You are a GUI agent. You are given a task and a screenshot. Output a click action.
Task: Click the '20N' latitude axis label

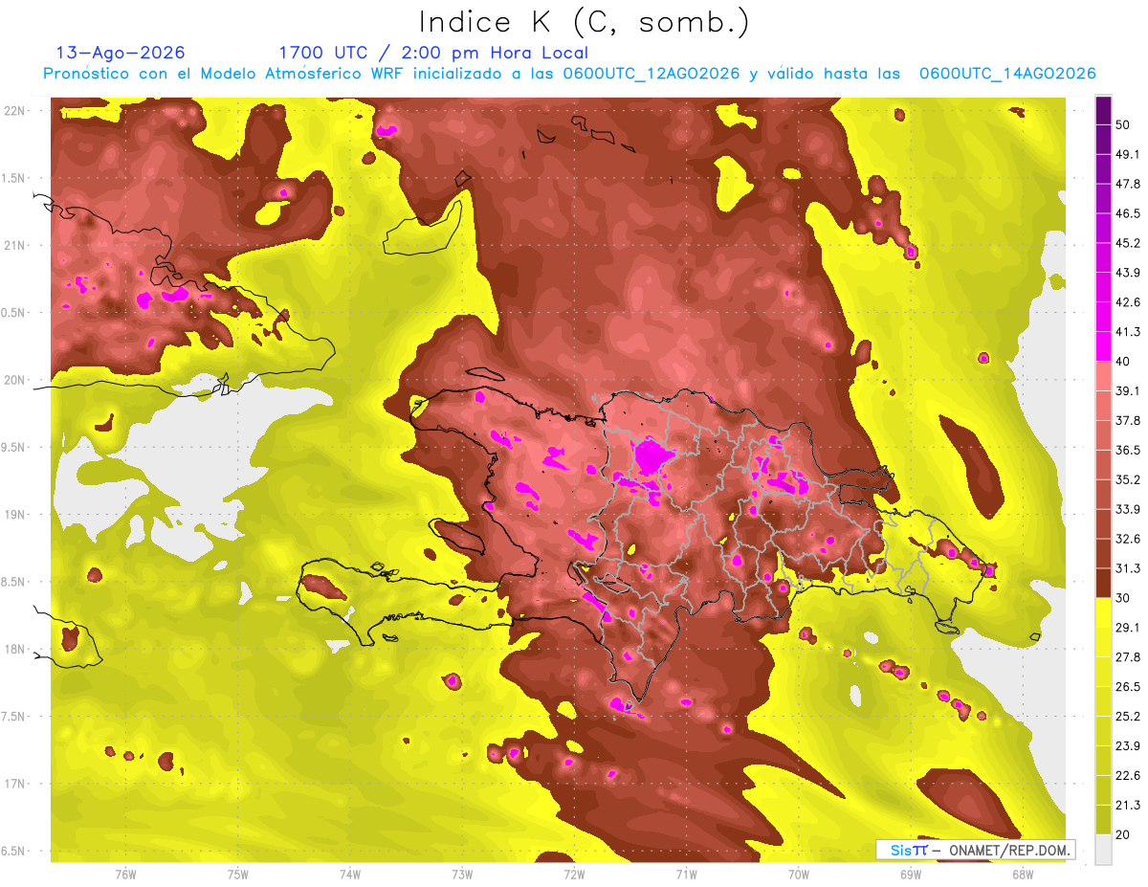pyautogui.click(x=16, y=380)
